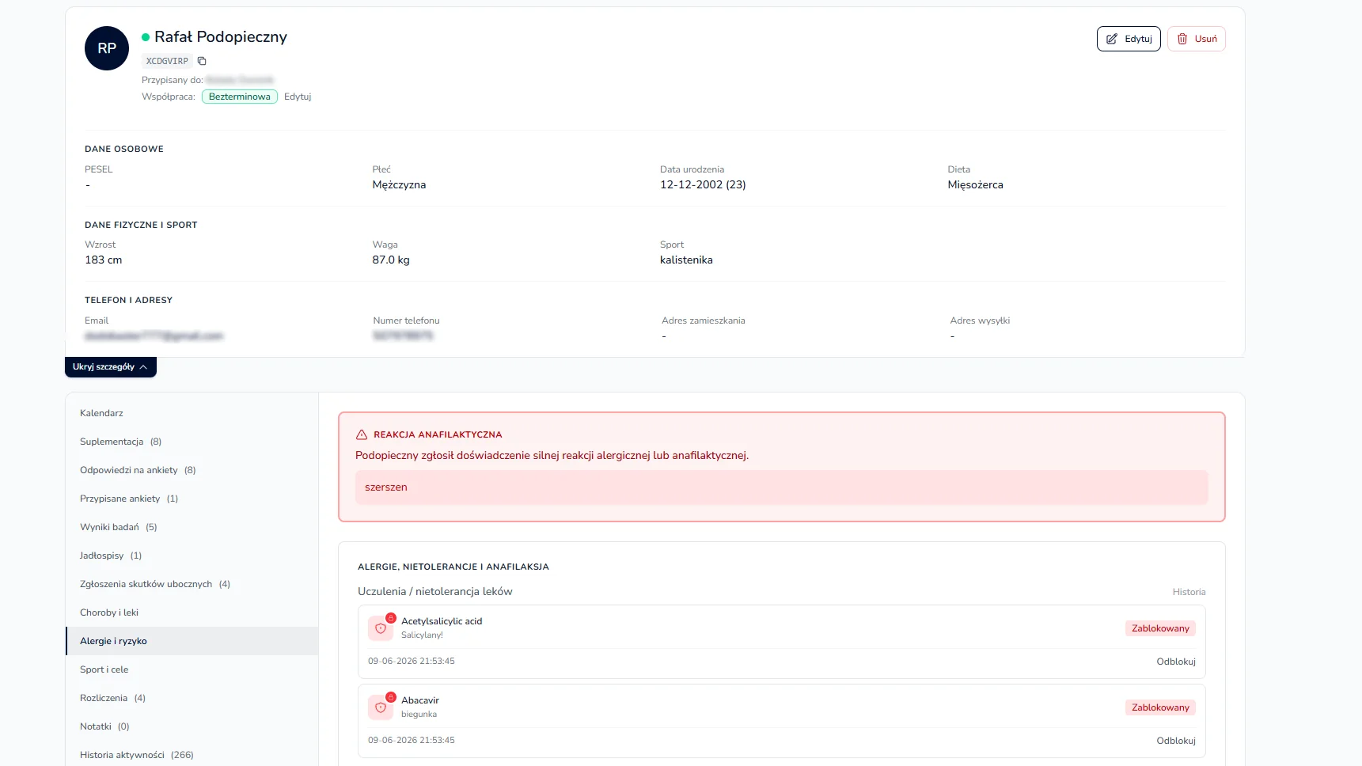Viewport: 1362px width, 766px height.
Task: Open Rozliczenia (4) section
Action: tap(192, 698)
